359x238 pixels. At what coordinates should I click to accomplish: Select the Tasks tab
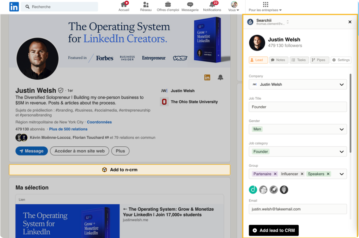pyautogui.click(x=299, y=60)
